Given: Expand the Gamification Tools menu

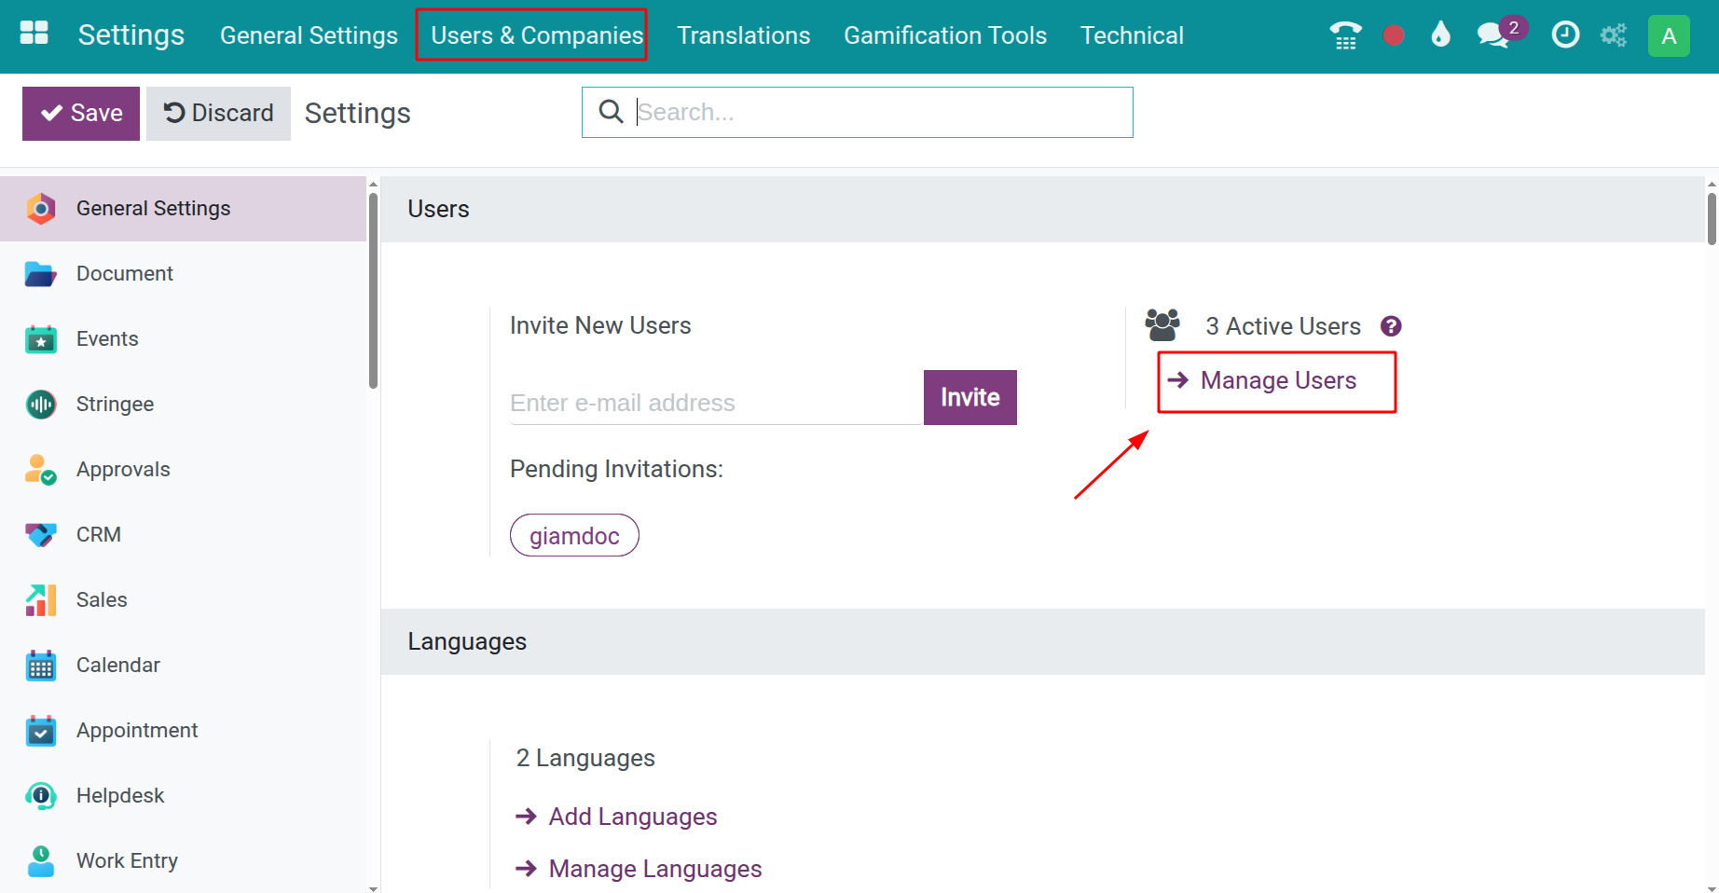Looking at the screenshot, I should click(x=944, y=35).
